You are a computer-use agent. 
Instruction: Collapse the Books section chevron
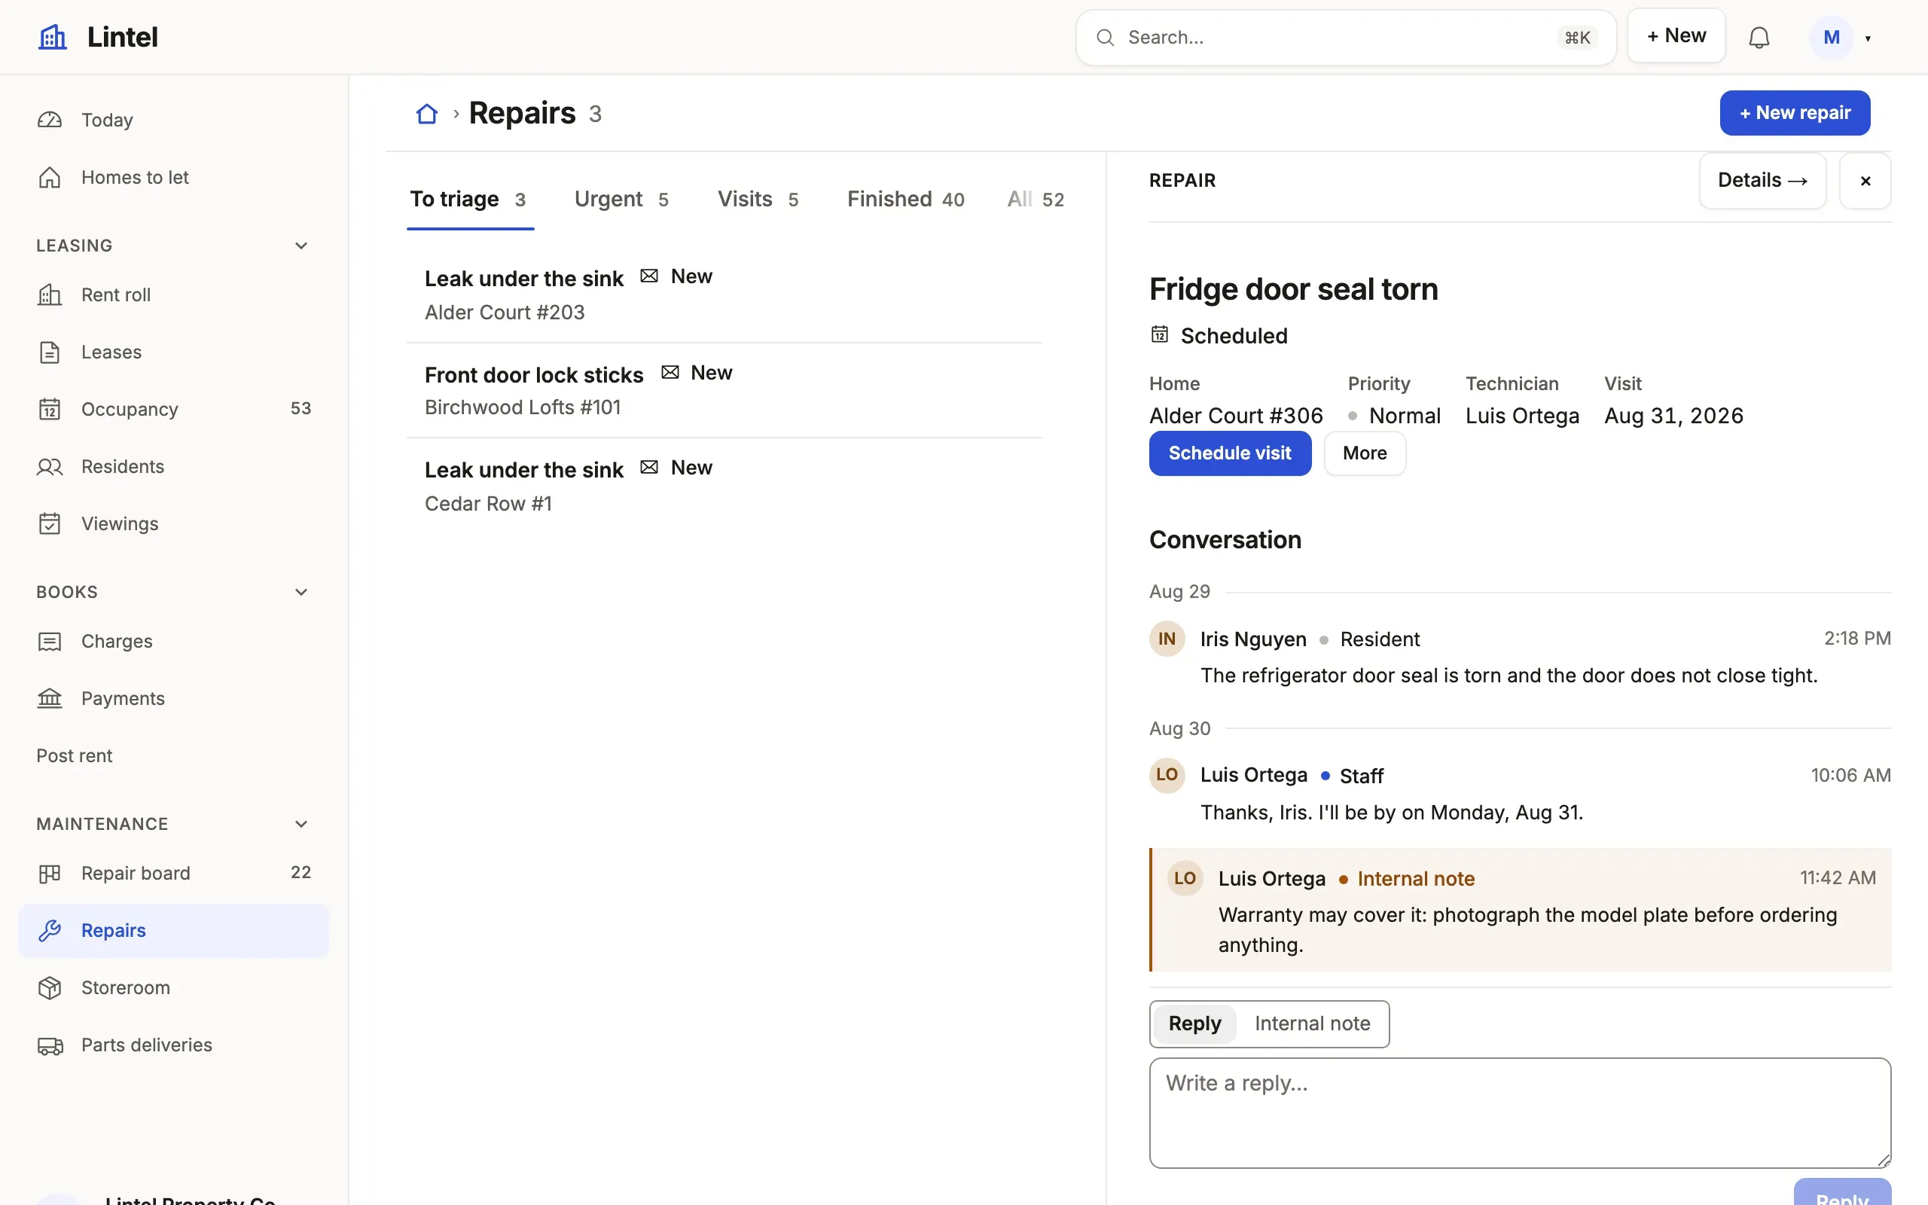coord(301,592)
